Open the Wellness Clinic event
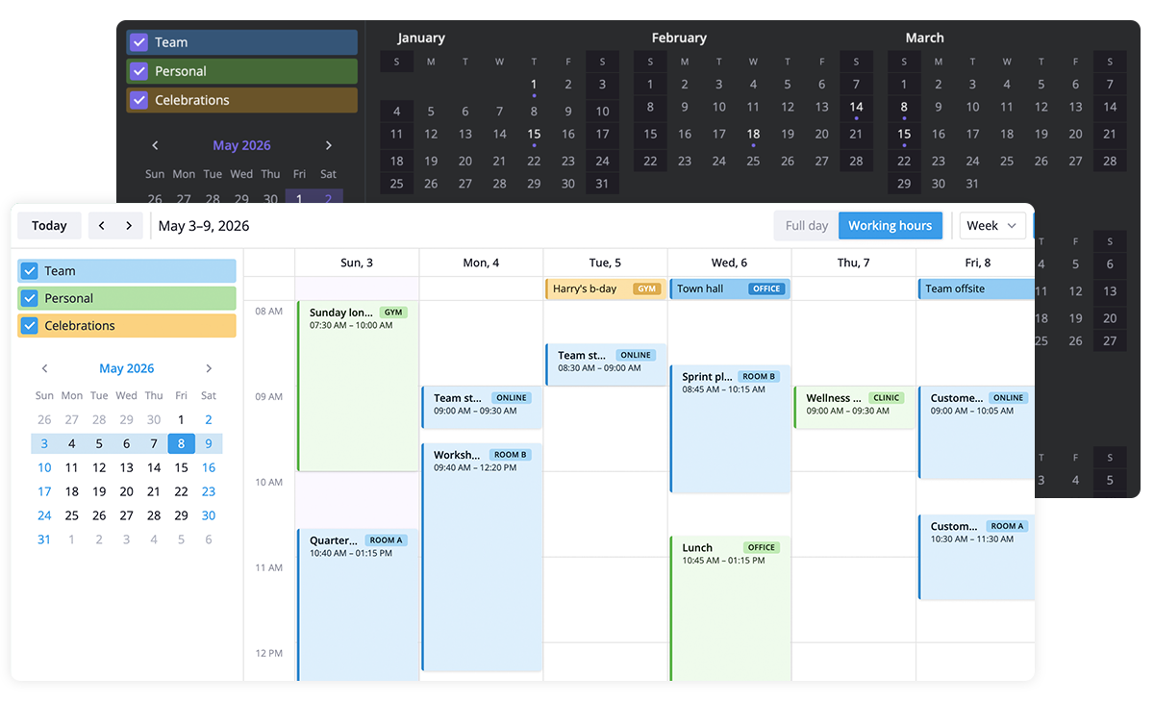 coord(854,408)
